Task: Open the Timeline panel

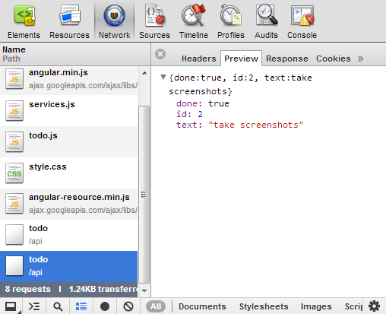Action: pos(194,22)
